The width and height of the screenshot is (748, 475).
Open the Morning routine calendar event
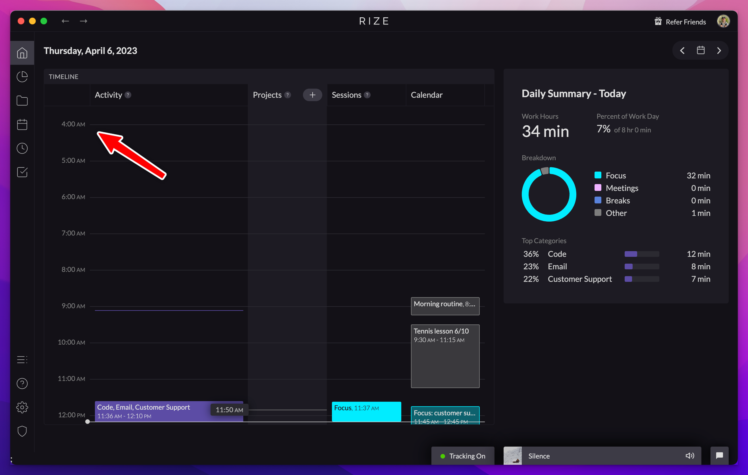click(x=445, y=306)
